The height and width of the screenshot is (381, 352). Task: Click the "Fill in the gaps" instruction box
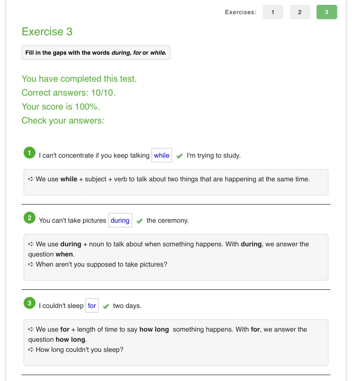point(96,53)
